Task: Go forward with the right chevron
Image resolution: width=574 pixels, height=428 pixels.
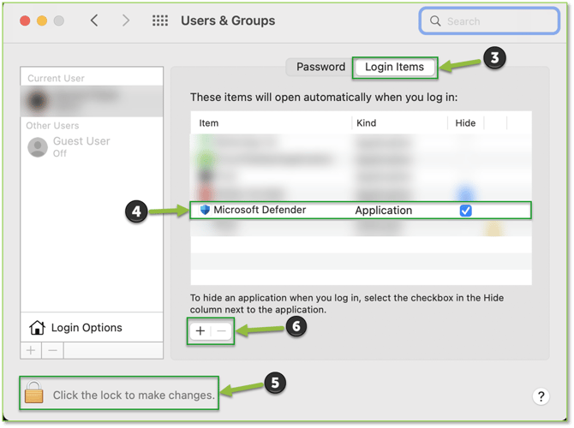Action: pos(126,21)
